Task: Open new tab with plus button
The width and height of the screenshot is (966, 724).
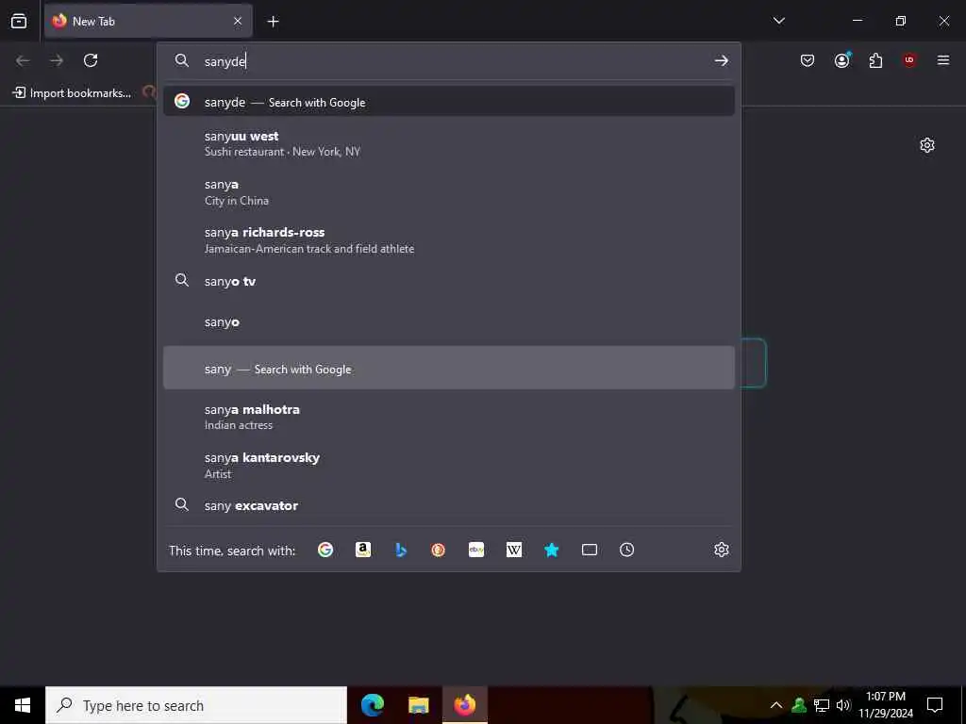Action: click(273, 22)
